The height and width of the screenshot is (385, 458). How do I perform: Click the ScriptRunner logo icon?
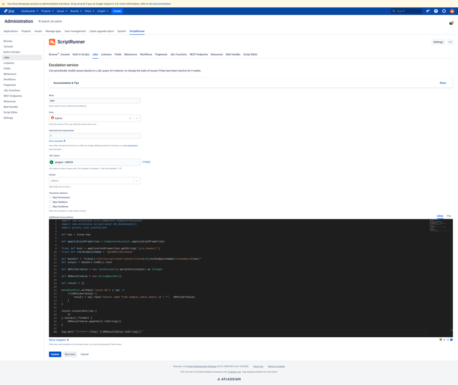point(52,42)
